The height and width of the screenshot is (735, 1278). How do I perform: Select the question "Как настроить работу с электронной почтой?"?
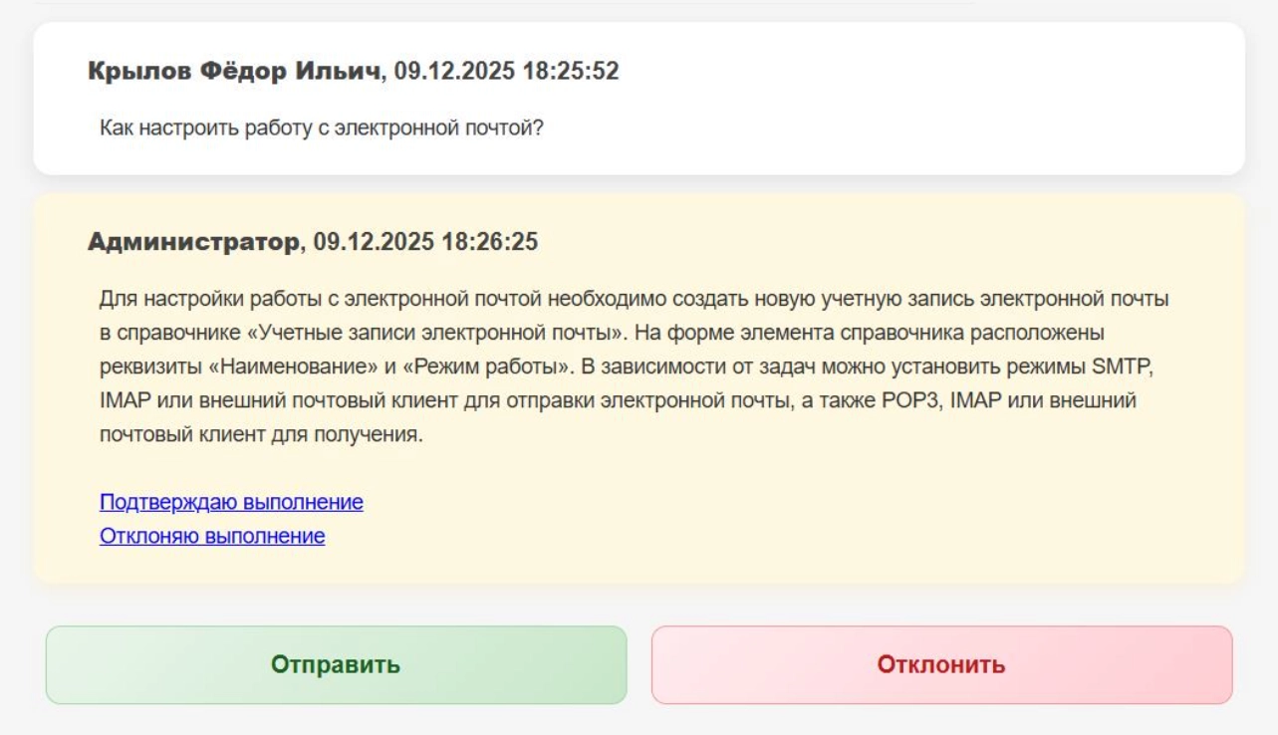(321, 128)
